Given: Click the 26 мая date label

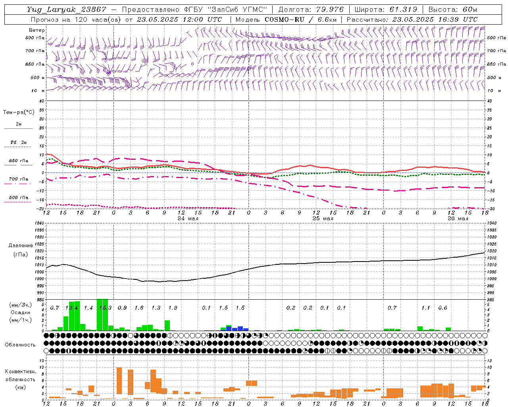Looking at the screenshot, I should [x=458, y=218].
